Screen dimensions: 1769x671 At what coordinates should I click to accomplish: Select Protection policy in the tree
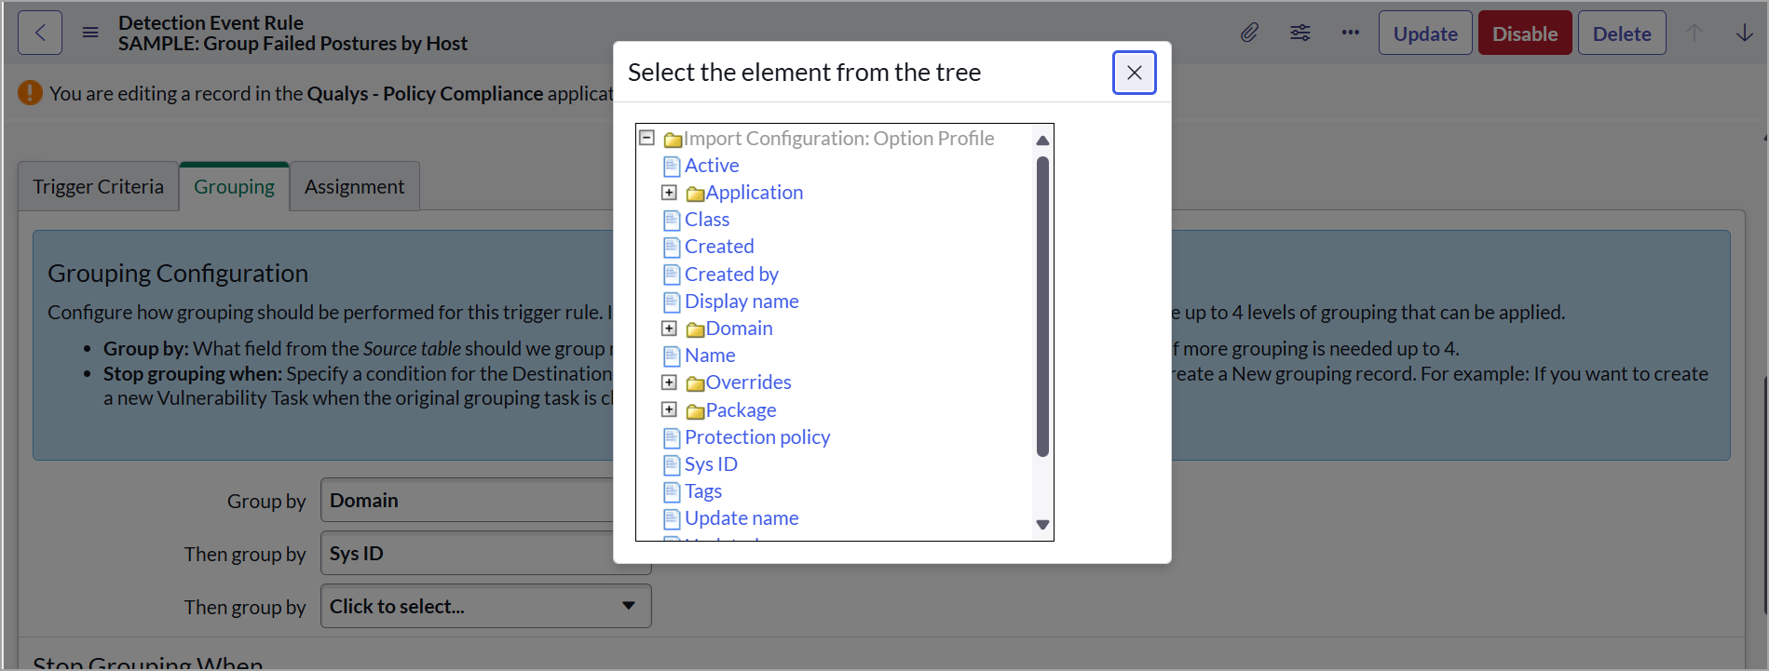tap(757, 437)
